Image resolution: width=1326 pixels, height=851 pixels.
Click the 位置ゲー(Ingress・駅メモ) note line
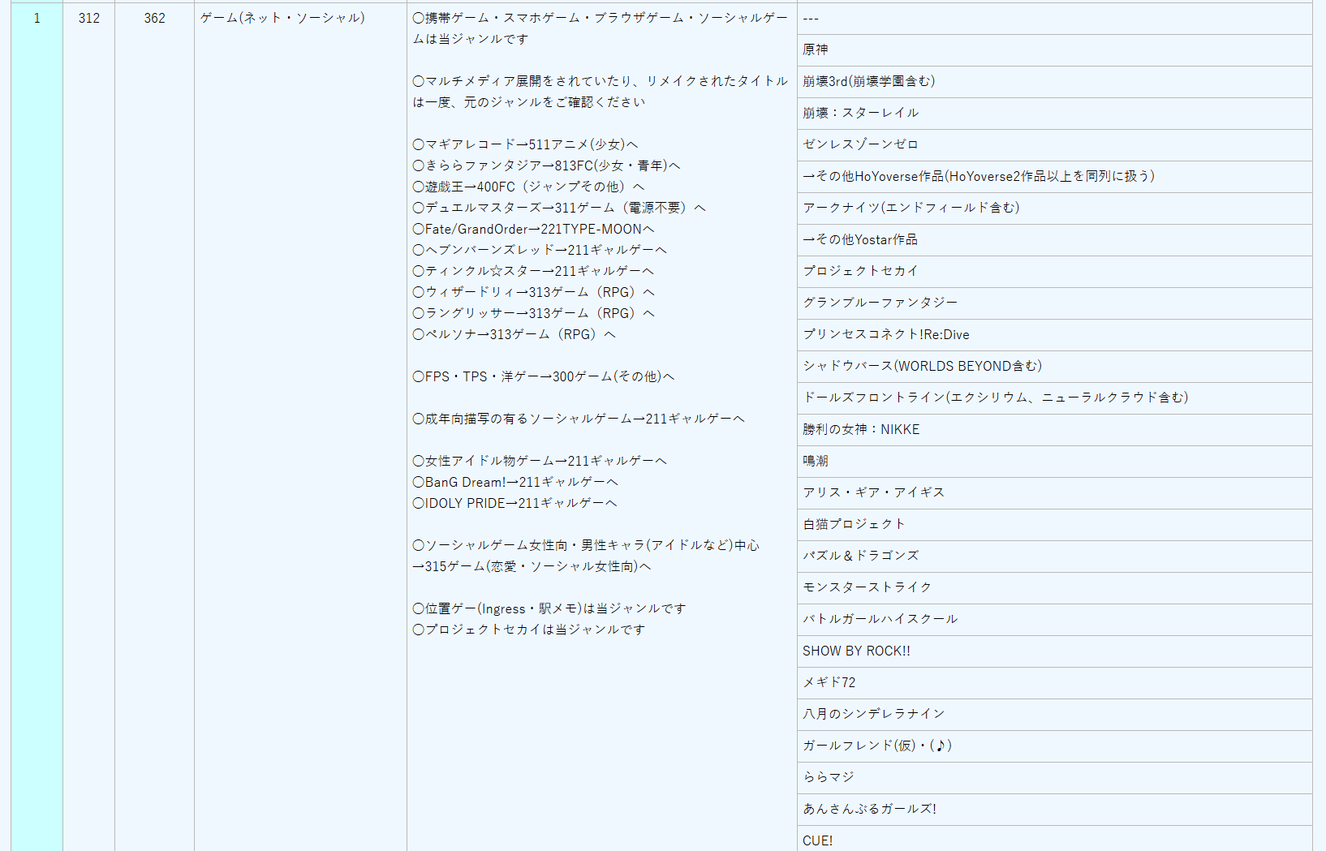click(549, 608)
